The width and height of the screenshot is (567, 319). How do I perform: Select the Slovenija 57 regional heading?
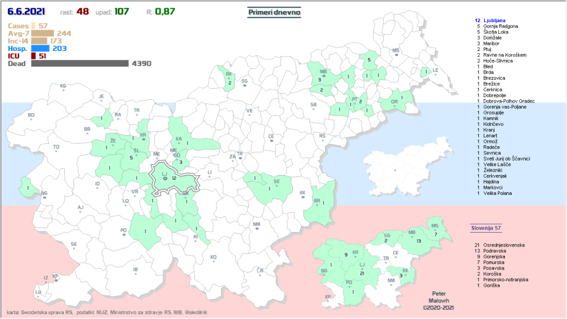pyautogui.click(x=486, y=228)
